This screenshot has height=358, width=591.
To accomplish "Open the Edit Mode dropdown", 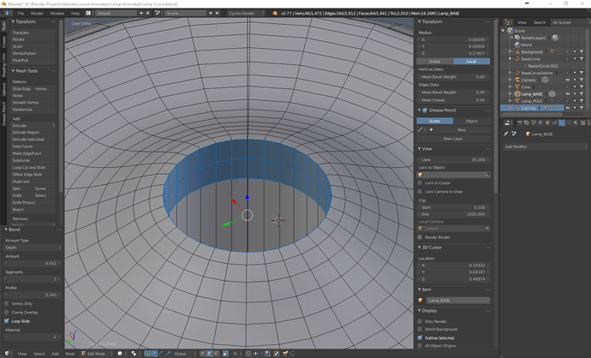I will 96,353.
